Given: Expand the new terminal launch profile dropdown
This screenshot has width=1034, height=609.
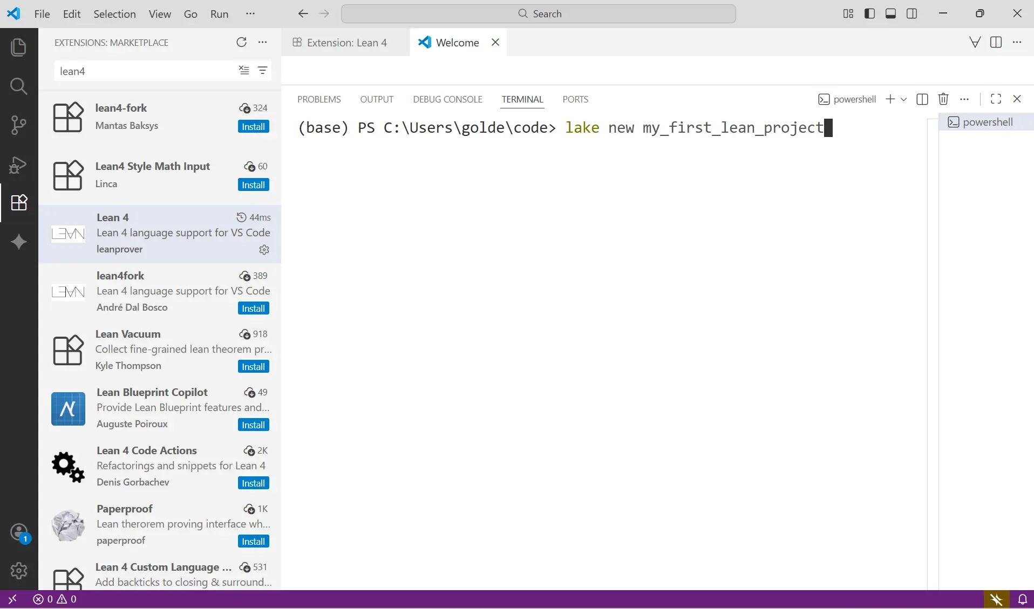Looking at the screenshot, I should [903, 99].
